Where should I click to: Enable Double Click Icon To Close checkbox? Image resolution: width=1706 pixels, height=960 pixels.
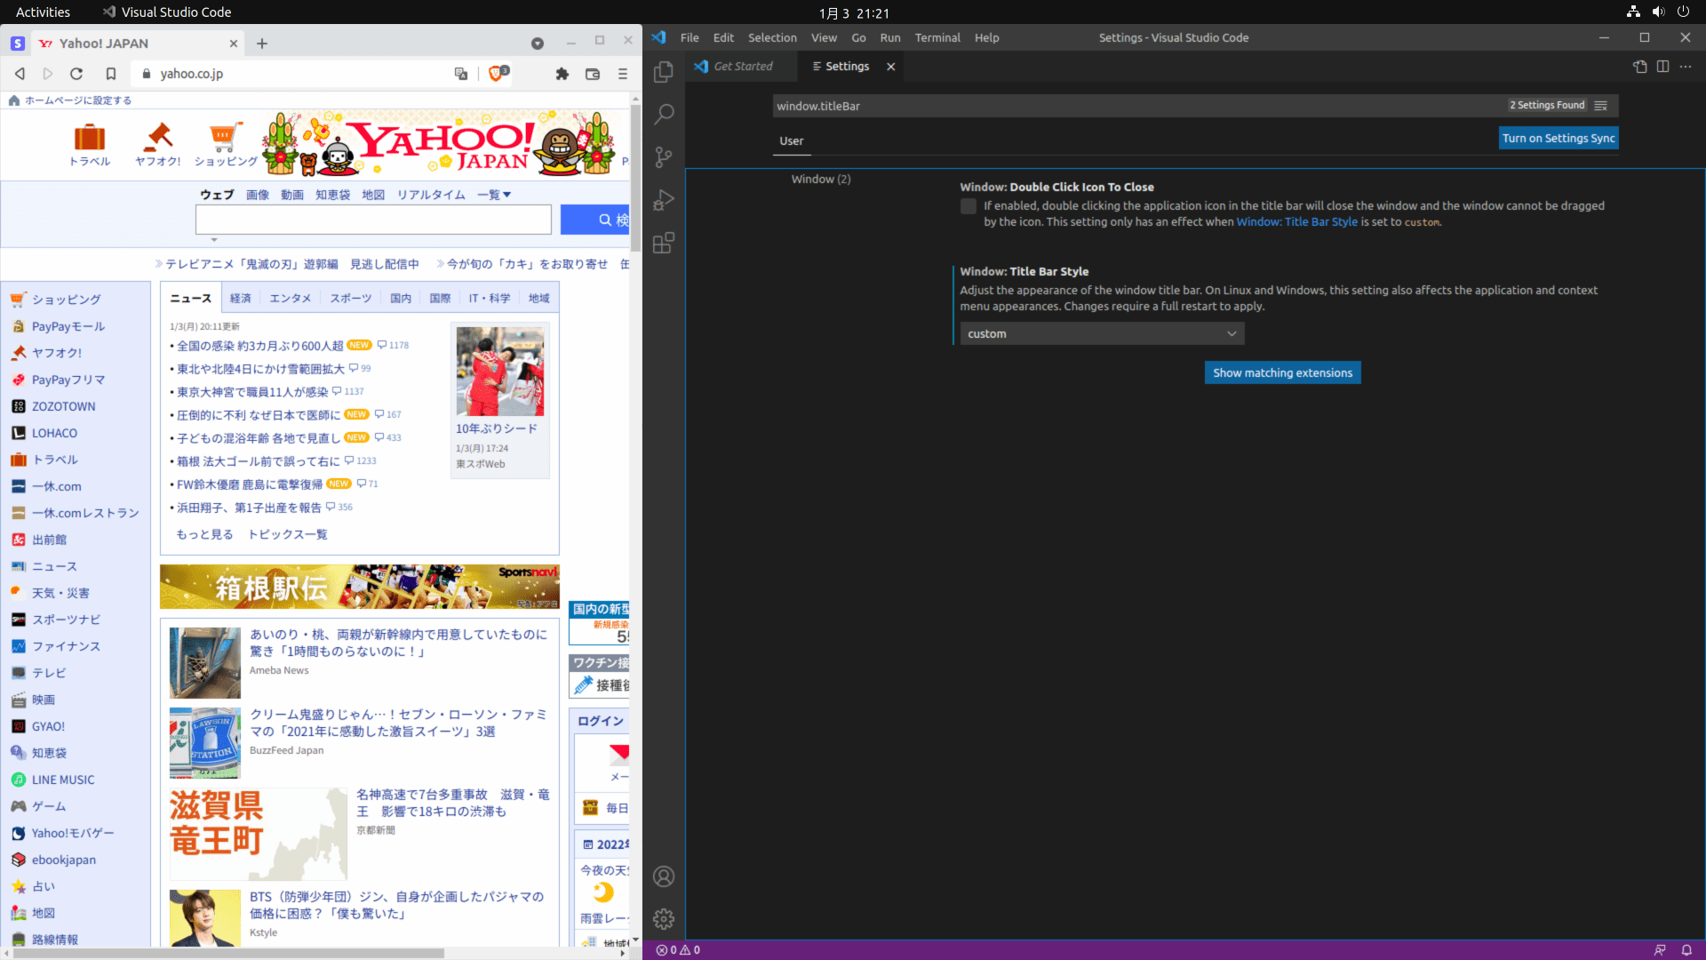[969, 206]
